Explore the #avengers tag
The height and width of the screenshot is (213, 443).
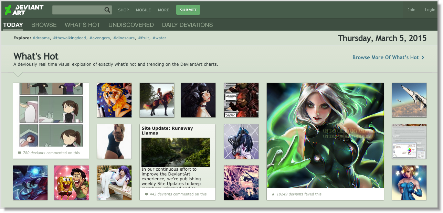pos(100,38)
